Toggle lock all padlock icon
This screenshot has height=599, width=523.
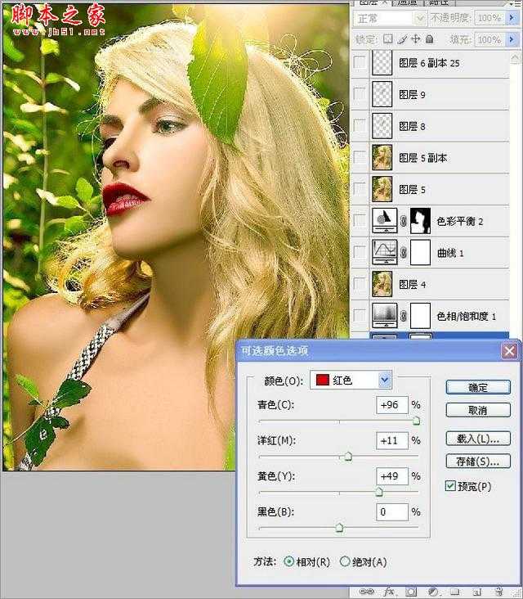coord(430,39)
